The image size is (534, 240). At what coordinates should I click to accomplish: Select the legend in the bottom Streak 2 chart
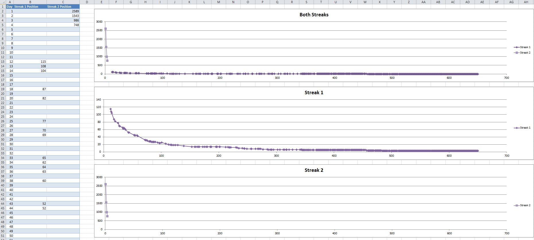(x=522, y=205)
